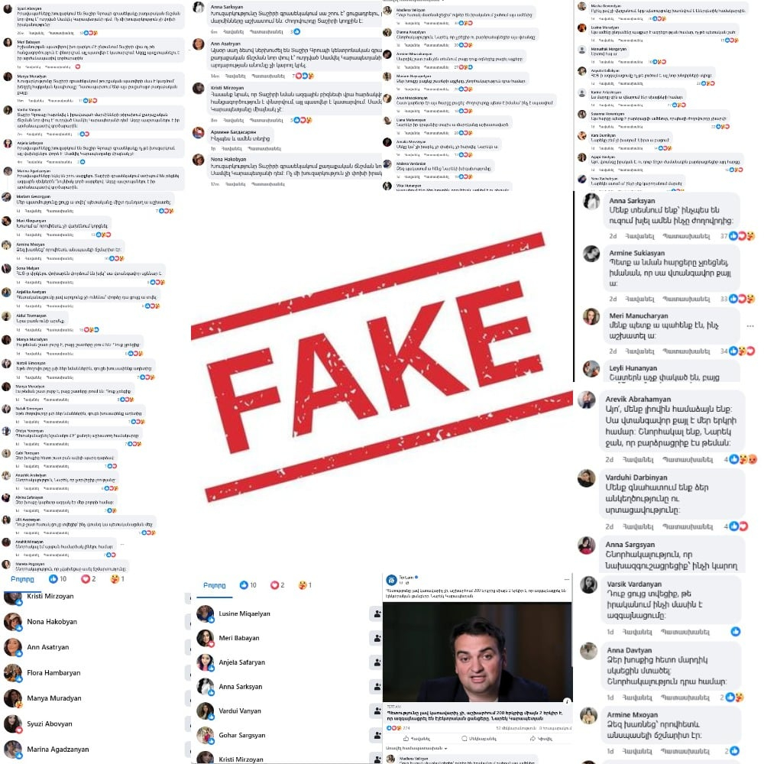This screenshot has width=764, height=764.
Task: Click add-friend icon beside Meri Babayan
Action: [376, 638]
